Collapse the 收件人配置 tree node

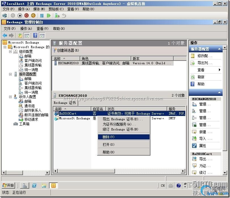coord(10,97)
